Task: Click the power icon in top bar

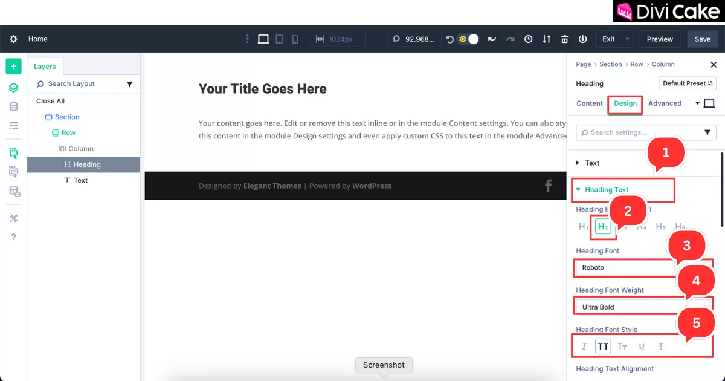Action: point(583,39)
